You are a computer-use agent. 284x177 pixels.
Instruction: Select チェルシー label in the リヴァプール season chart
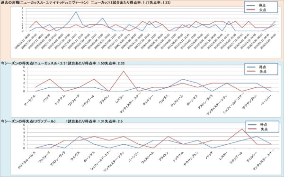pyautogui.click(x=251, y=157)
